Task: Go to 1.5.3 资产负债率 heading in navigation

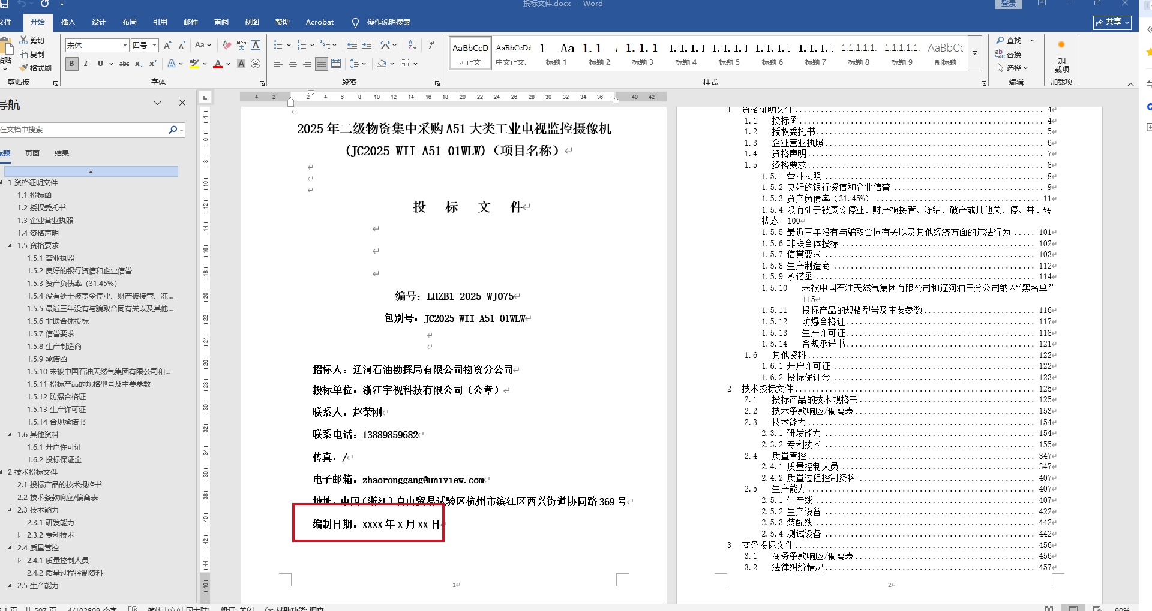Action: click(72, 283)
